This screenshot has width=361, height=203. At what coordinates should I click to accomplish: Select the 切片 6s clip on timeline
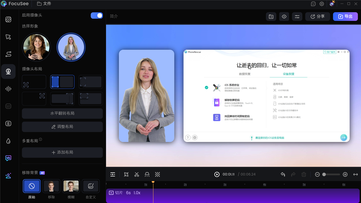coord(233,196)
